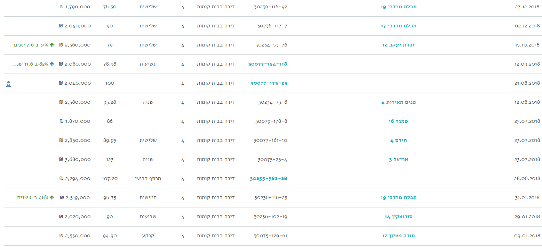
Task: Go to the אריאל 3 property link
Action: [x=398, y=160]
